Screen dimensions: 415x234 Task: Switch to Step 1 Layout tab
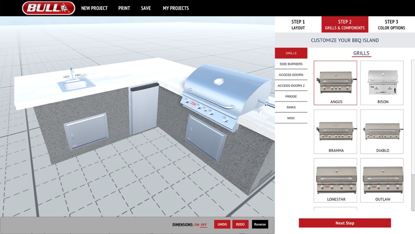pyautogui.click(x=298, y=25)
